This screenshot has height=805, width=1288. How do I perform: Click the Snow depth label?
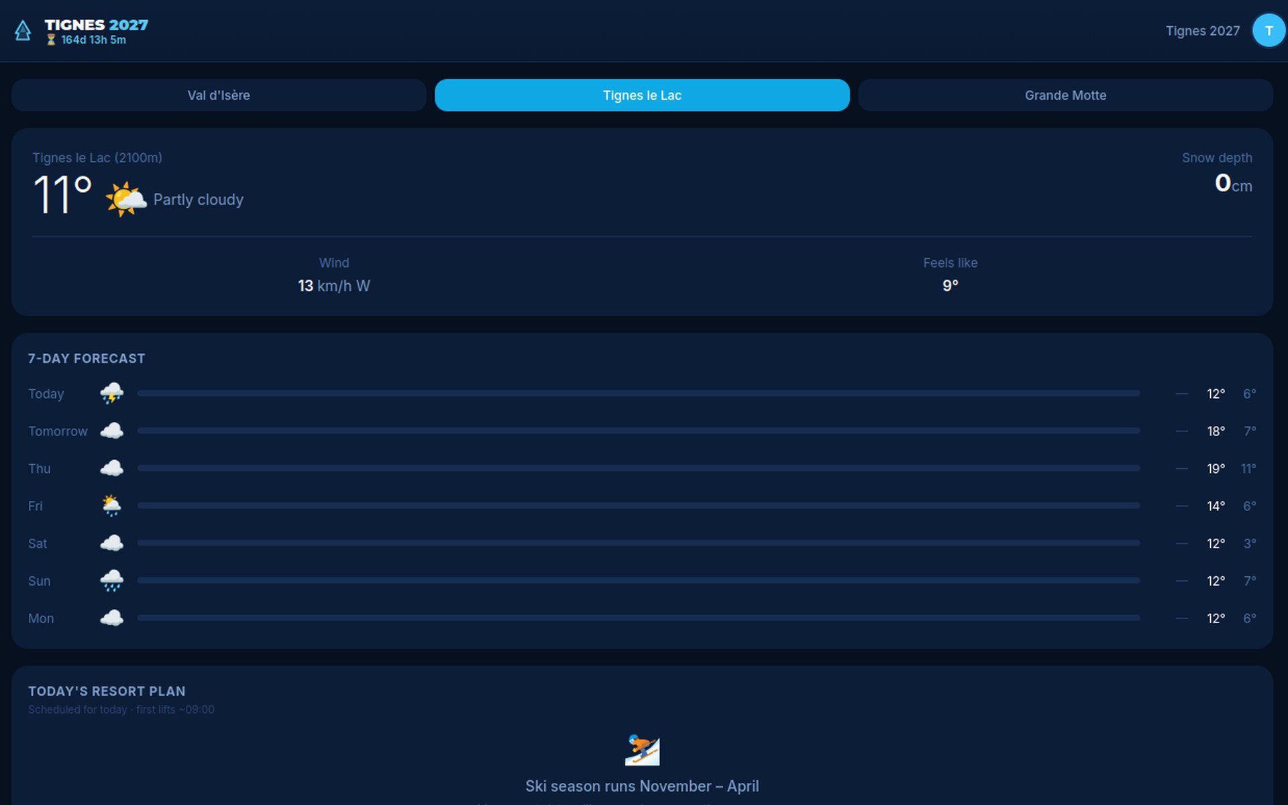click(1217, 158)
